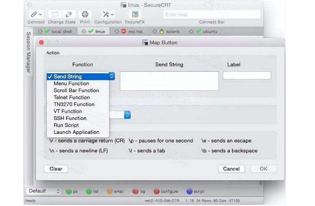
Task: Click the Cancel button
Action: pos(231,169)
